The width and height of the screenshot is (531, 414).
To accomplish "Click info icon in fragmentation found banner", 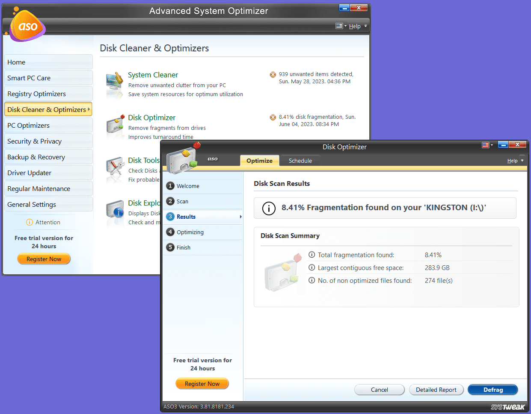I will (269, 208).
